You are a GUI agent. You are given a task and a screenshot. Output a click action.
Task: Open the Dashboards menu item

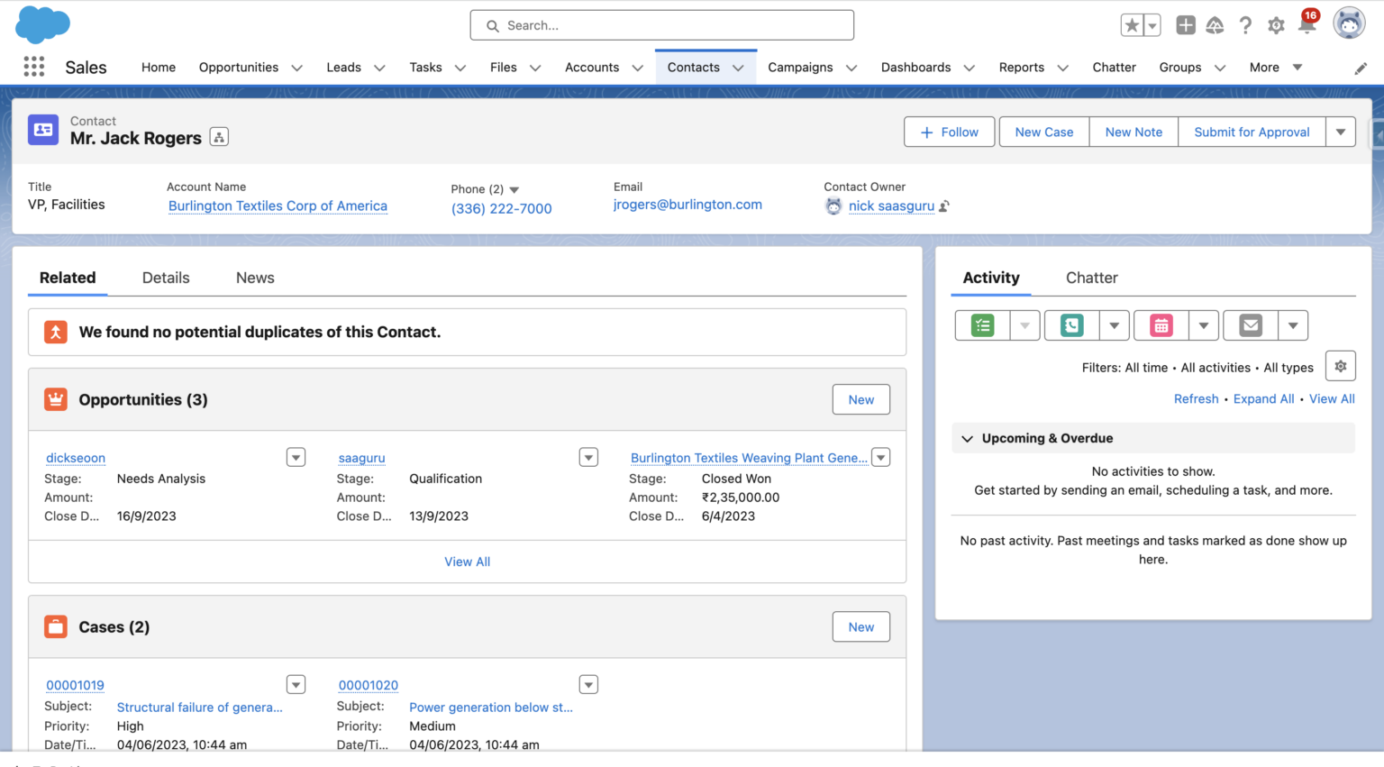coord(915,67)
